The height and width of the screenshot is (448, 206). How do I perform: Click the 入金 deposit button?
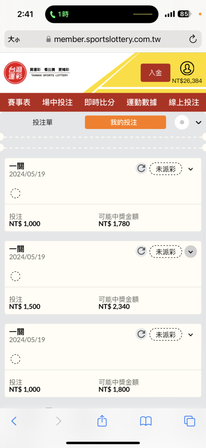(156, 73)
